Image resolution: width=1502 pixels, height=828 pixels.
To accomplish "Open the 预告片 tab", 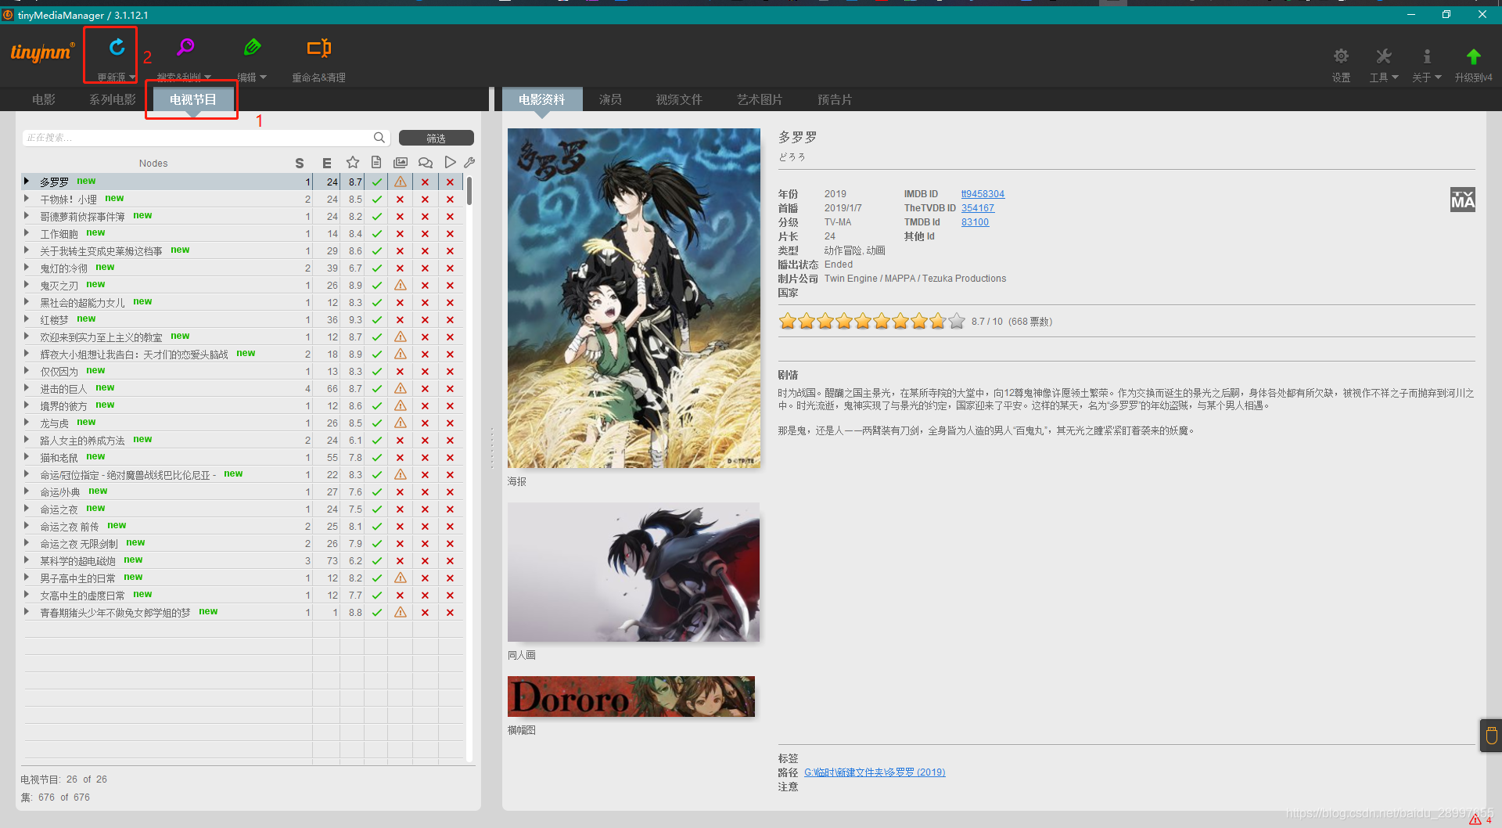I will click(835, 99).
